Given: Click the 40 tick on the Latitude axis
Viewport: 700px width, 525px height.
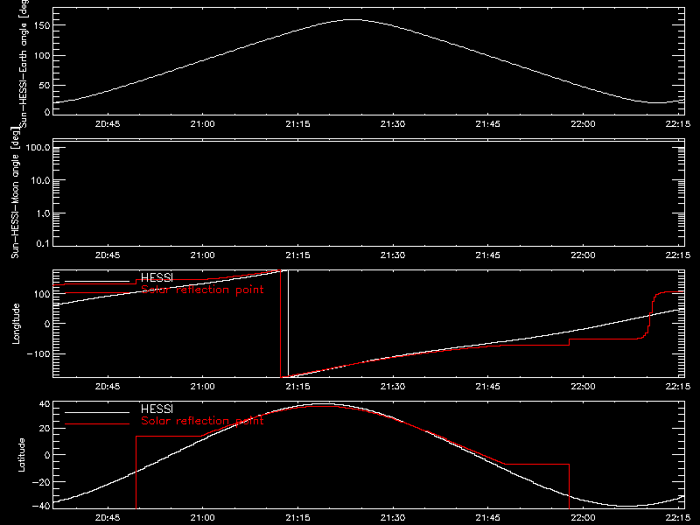Looking at the screenshot, I should (45, 404).
